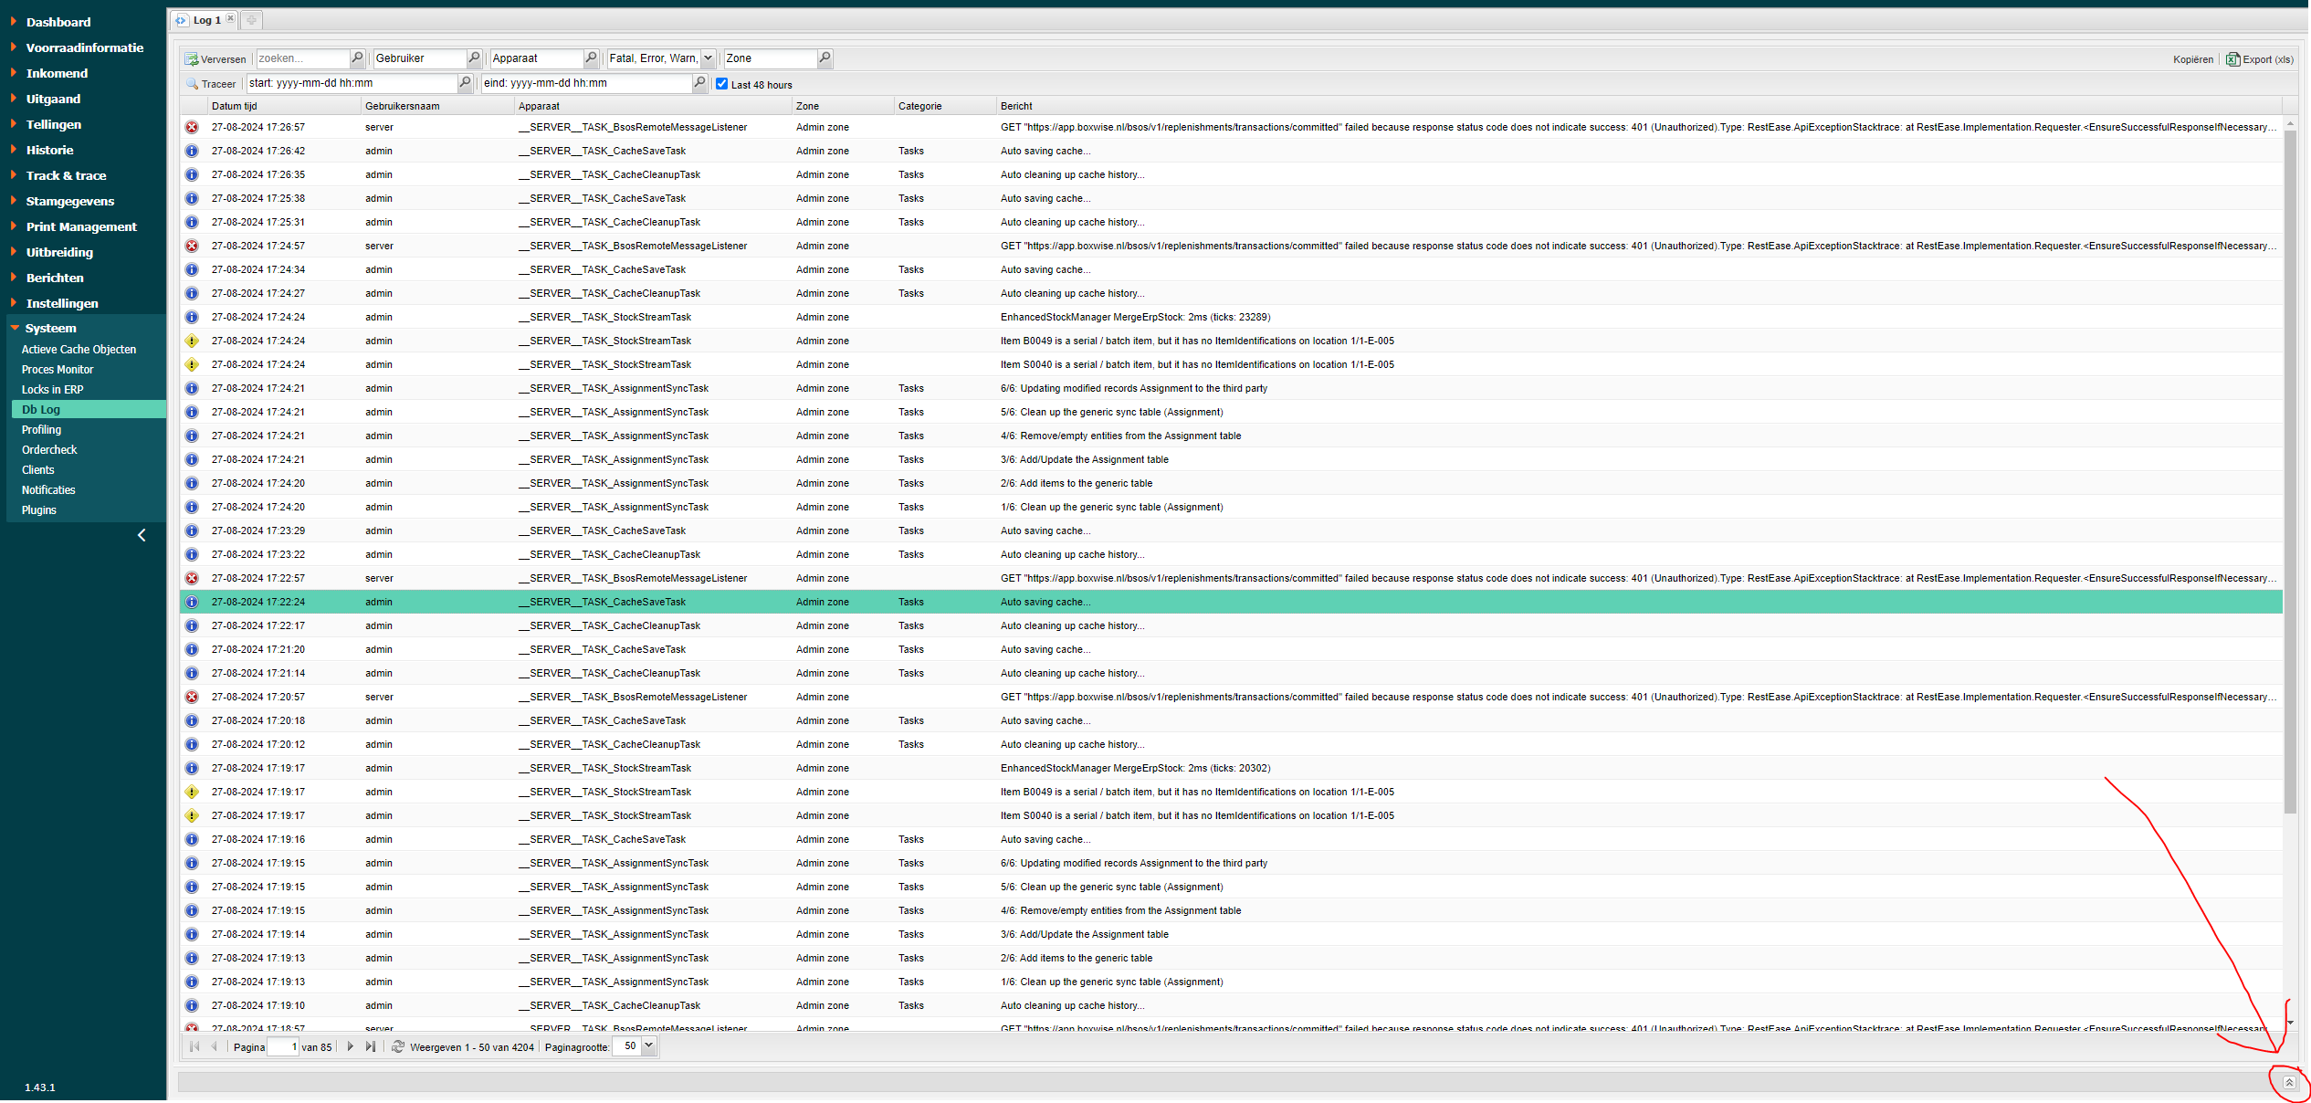Open Proces Monitor in sidebar

pyautogui.click(x=58, y=370)
